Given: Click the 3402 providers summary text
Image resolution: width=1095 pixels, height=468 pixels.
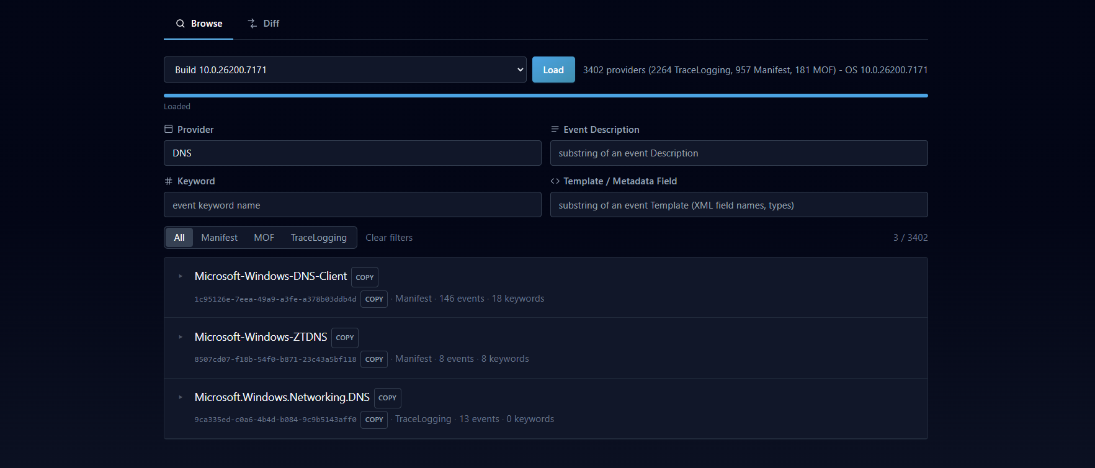Looking at the screenshot, I should click(756, 70).
